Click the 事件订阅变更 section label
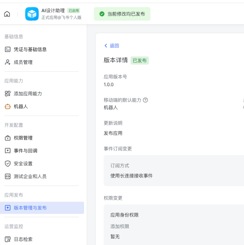 pyautogui.click(x=118, y=149)
